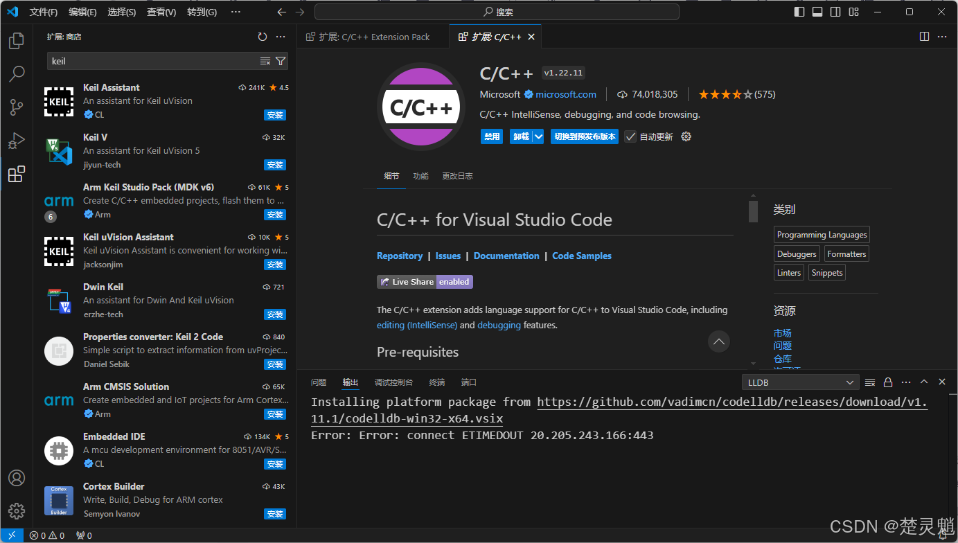Open extensions panel more actions menu
The height and width of the screenshot is (543, 958).
[x=281, y=37]
